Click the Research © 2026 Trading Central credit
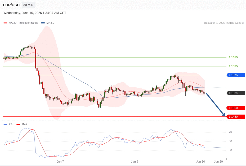 click(x=224, y=23)
